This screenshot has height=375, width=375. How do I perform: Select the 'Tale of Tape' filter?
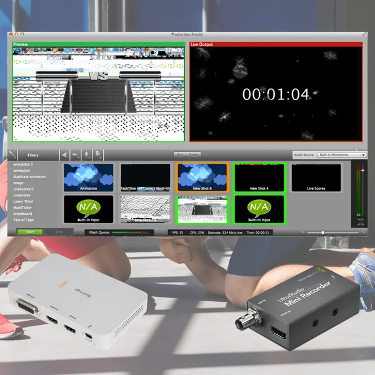(24, 220)
